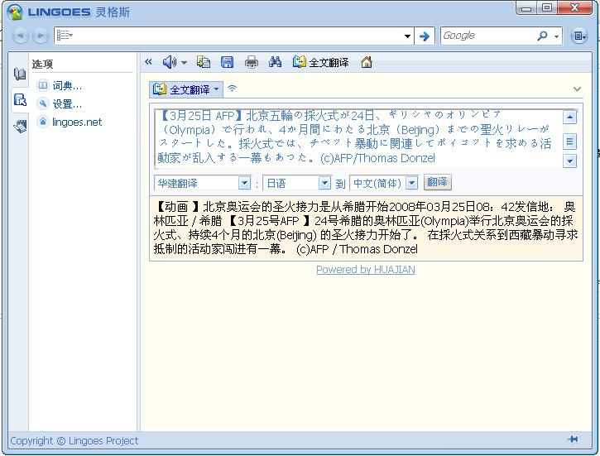Select the options sidebar tab icon

pos(20,100)
